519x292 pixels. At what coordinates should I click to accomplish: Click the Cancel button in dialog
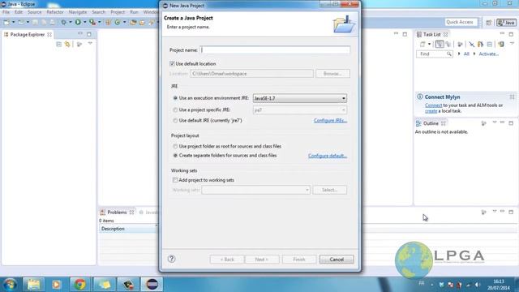[x=337, y=260]
